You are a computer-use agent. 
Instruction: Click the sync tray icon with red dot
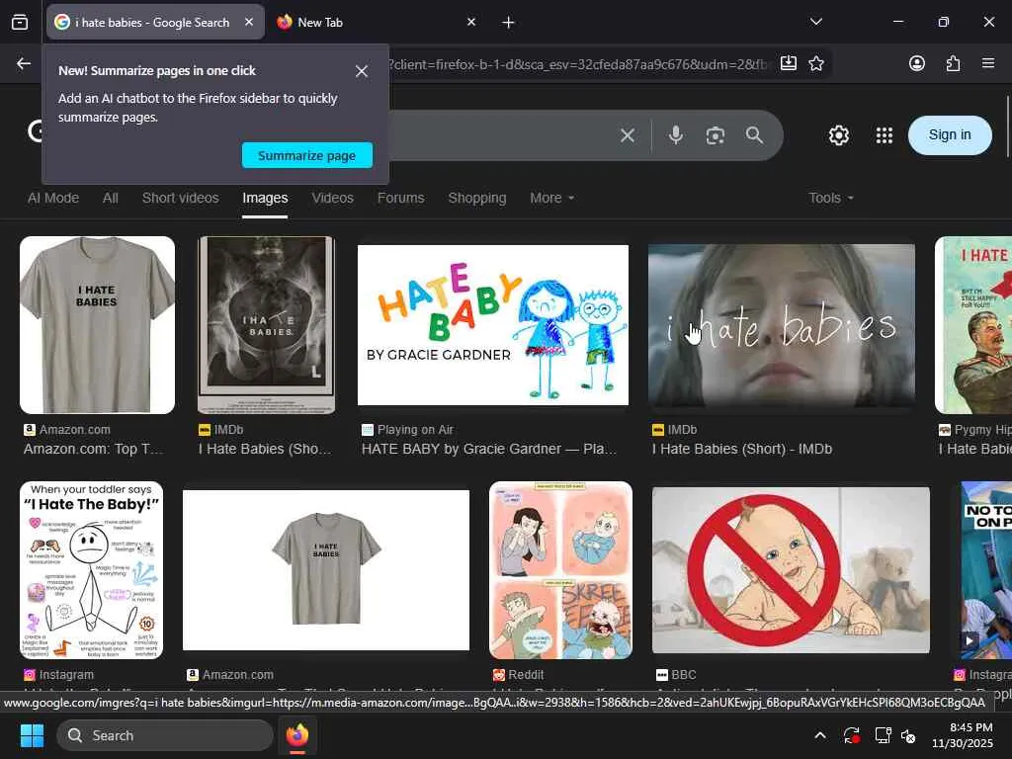tap(851, 735)
